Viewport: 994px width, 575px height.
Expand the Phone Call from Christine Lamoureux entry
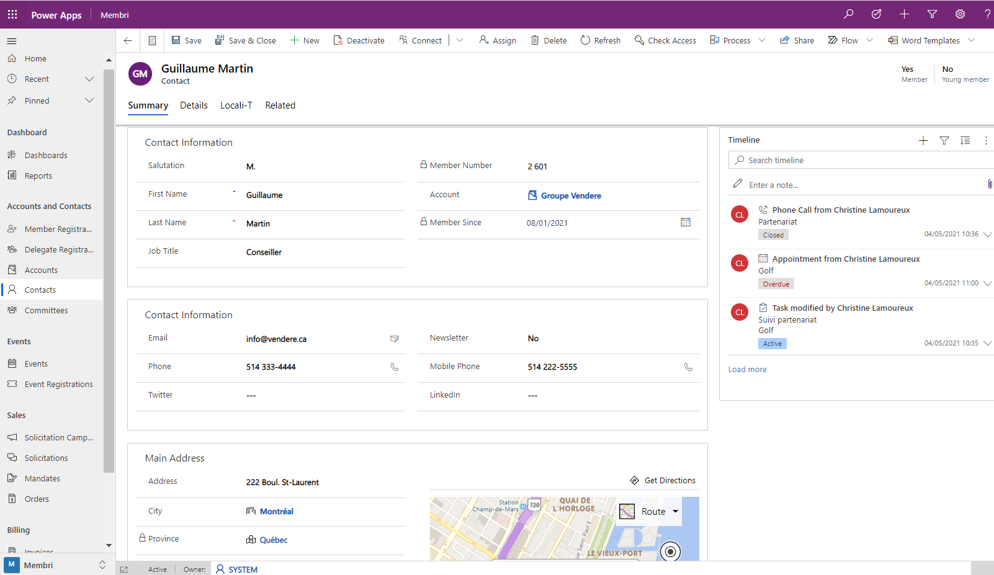tap(987, 234)
